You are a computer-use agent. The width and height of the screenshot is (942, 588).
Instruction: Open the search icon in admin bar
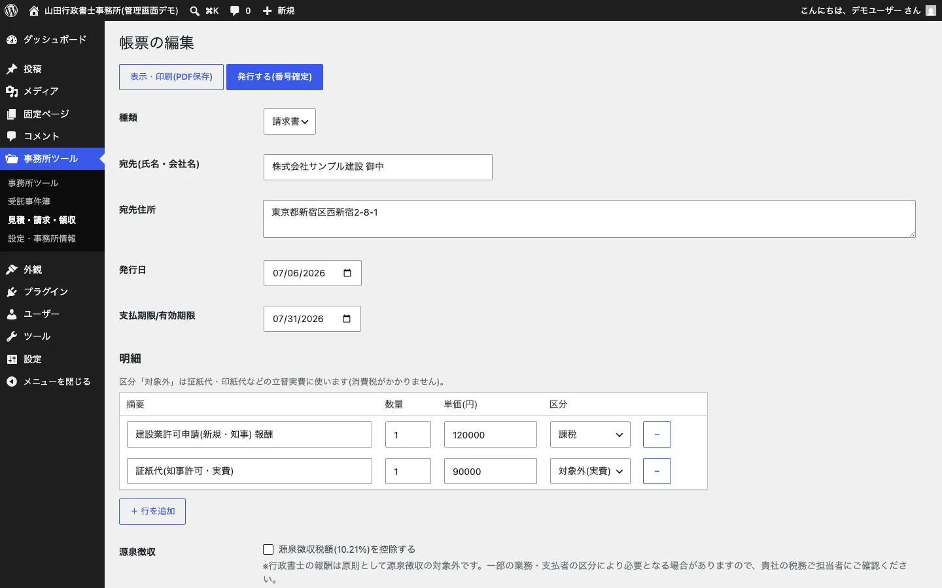pos(195,10)
